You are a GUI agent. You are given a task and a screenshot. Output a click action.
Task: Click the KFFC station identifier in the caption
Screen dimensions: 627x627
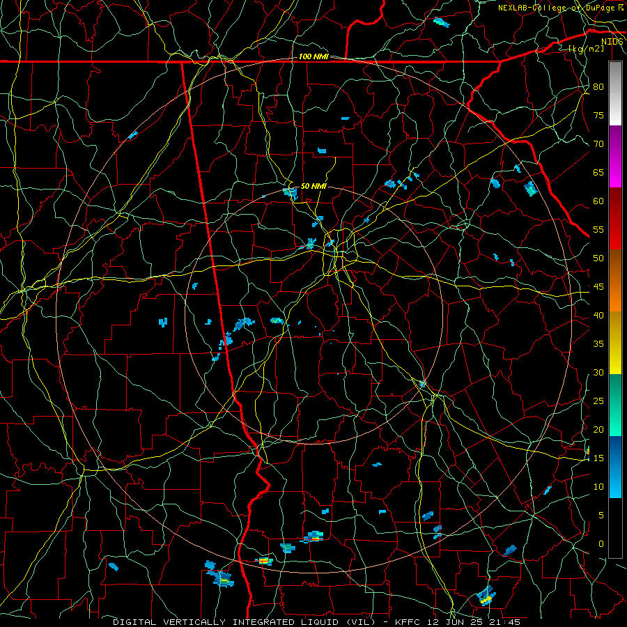408,622
